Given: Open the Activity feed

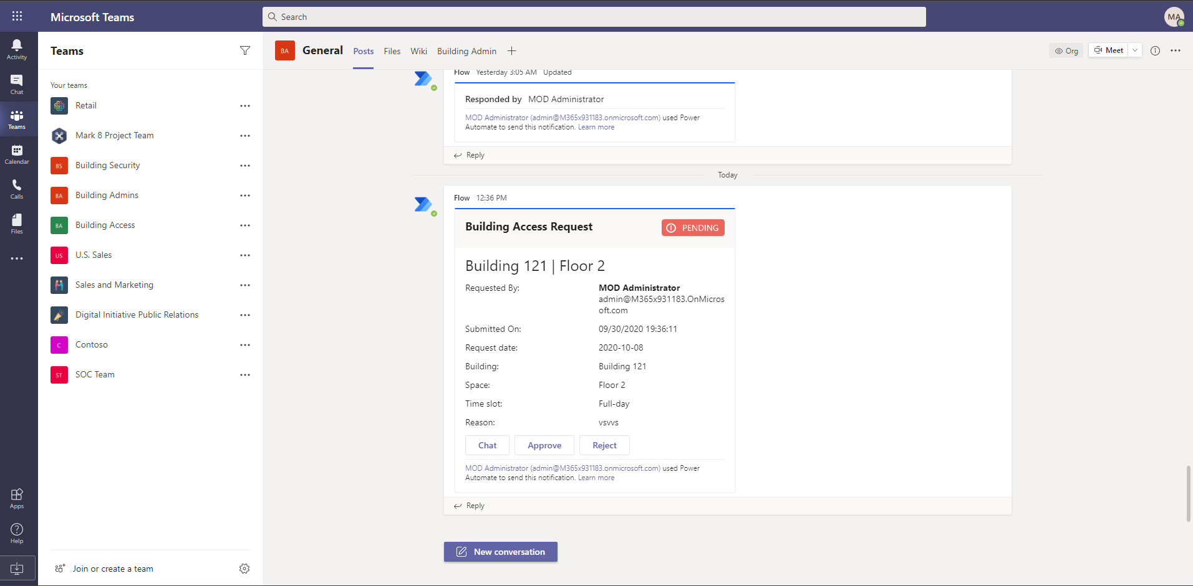Looking at the screenshot, I should point(17,49).
